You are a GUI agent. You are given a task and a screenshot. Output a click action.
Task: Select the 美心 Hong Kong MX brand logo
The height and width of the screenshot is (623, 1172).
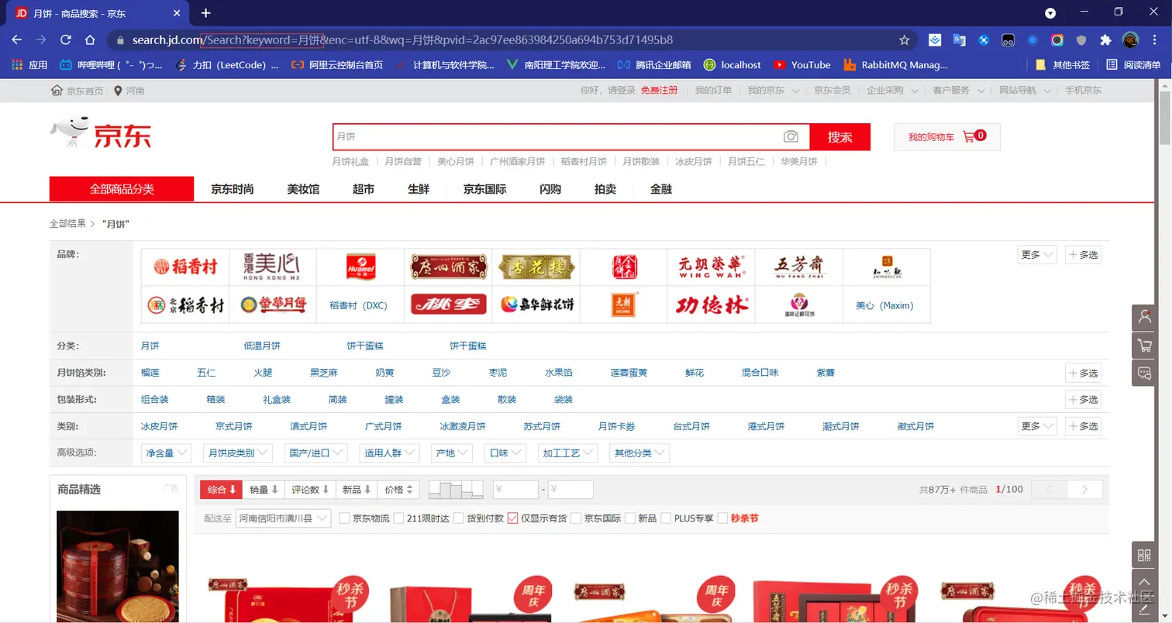pos(272,267)
